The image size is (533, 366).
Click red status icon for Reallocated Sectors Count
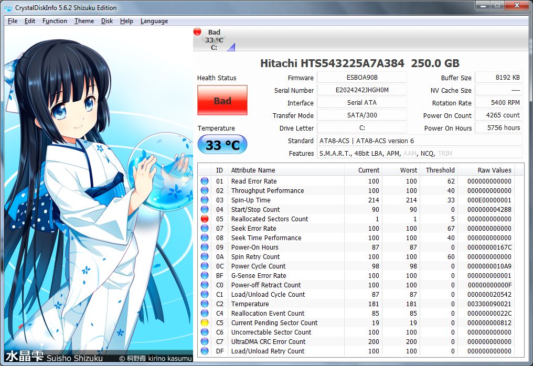(x=205, y=219)
